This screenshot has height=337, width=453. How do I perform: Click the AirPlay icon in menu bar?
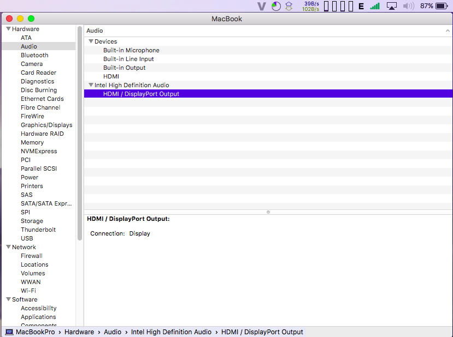click(x=391, y=6)
